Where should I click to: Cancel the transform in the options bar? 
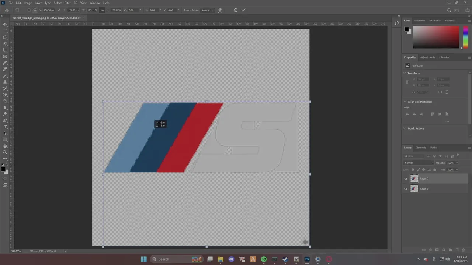pyautogui.click(x=236, y=10)
